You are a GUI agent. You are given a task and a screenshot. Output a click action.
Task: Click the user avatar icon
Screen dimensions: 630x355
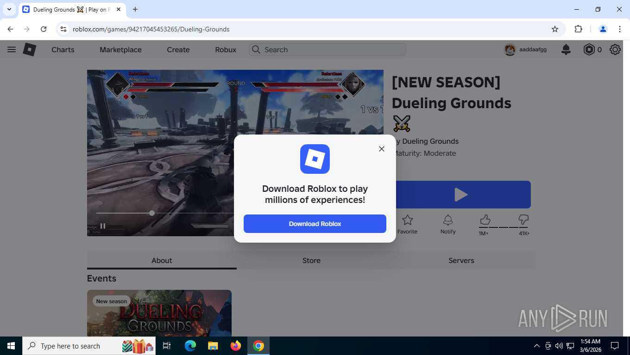coord(510,49)
